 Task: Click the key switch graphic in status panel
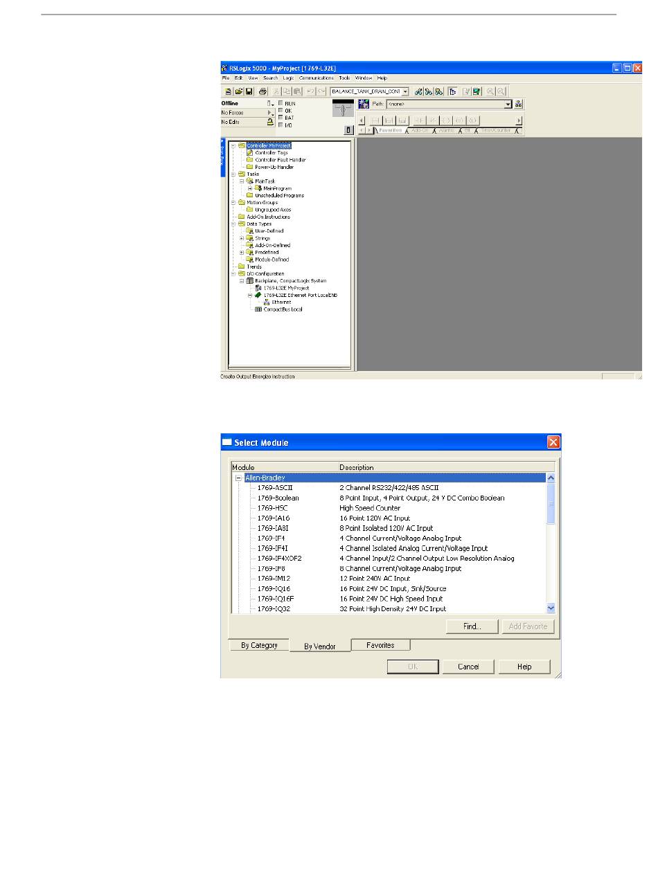point(343,108)
